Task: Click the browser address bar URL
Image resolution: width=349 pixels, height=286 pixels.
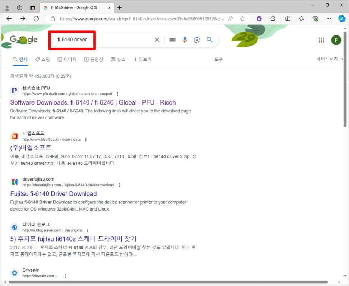Action: point(142,19)
